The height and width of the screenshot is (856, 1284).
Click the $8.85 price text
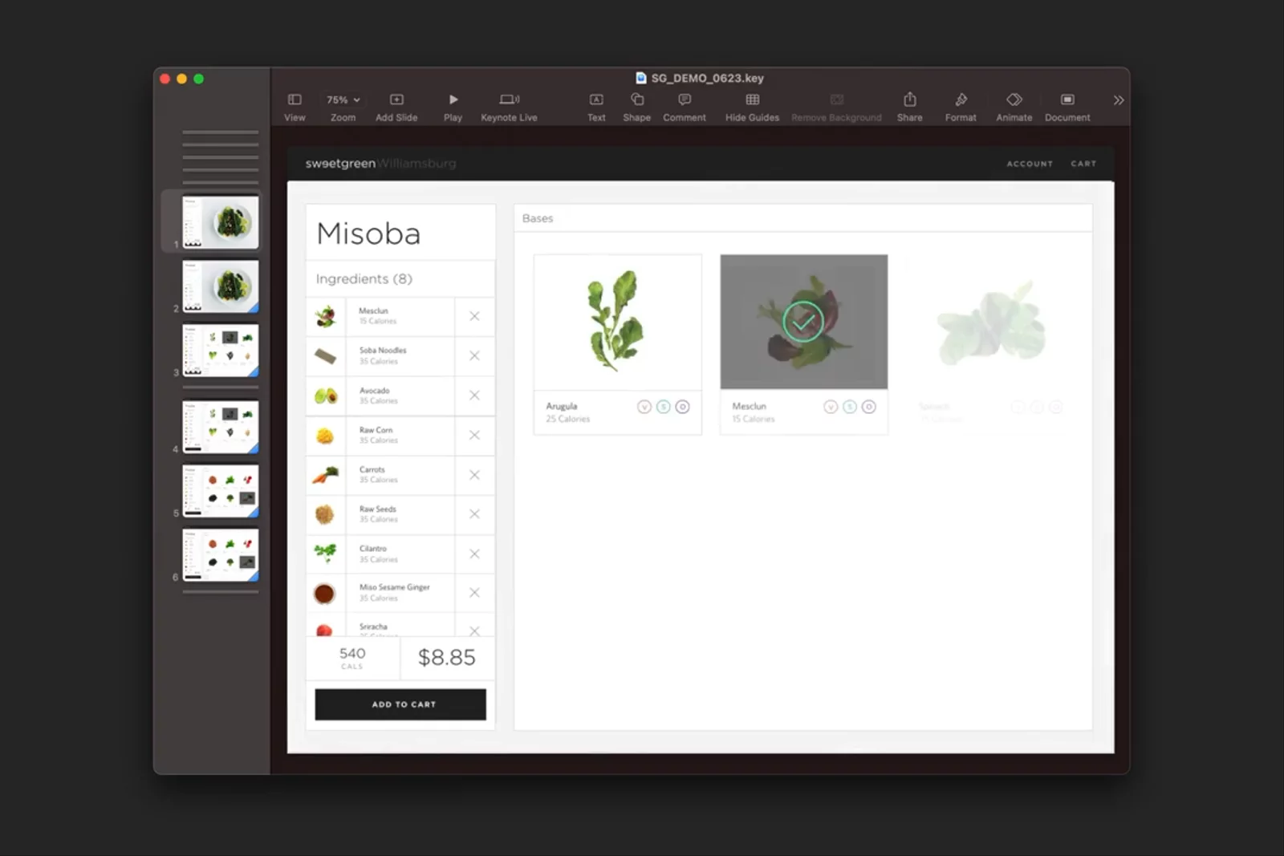(x=446, y=658)
